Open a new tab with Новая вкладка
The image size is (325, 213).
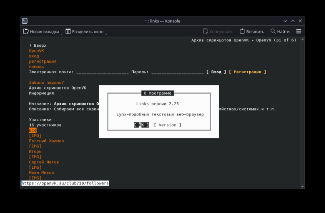coord(41,31)
